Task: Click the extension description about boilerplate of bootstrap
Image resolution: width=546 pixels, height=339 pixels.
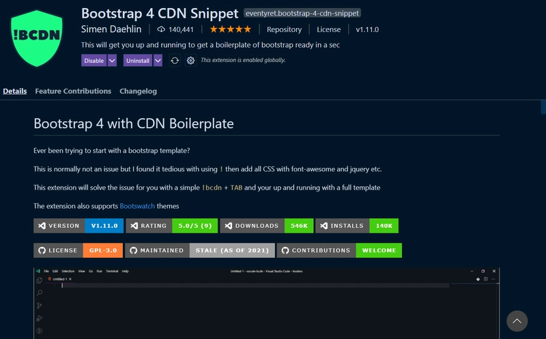Action: point(210,45)
